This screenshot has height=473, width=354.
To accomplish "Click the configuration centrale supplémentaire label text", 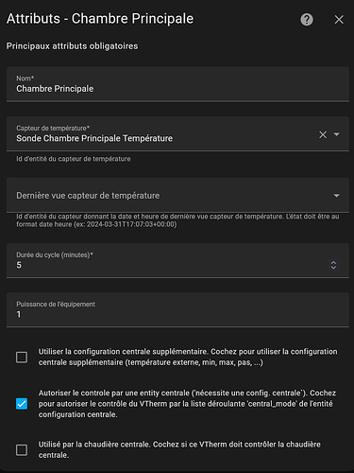I will pos(188,357).
